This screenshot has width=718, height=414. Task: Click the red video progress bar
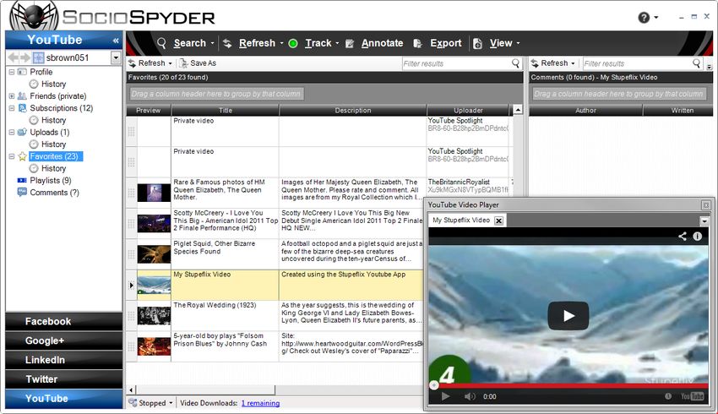coord(568,385)
